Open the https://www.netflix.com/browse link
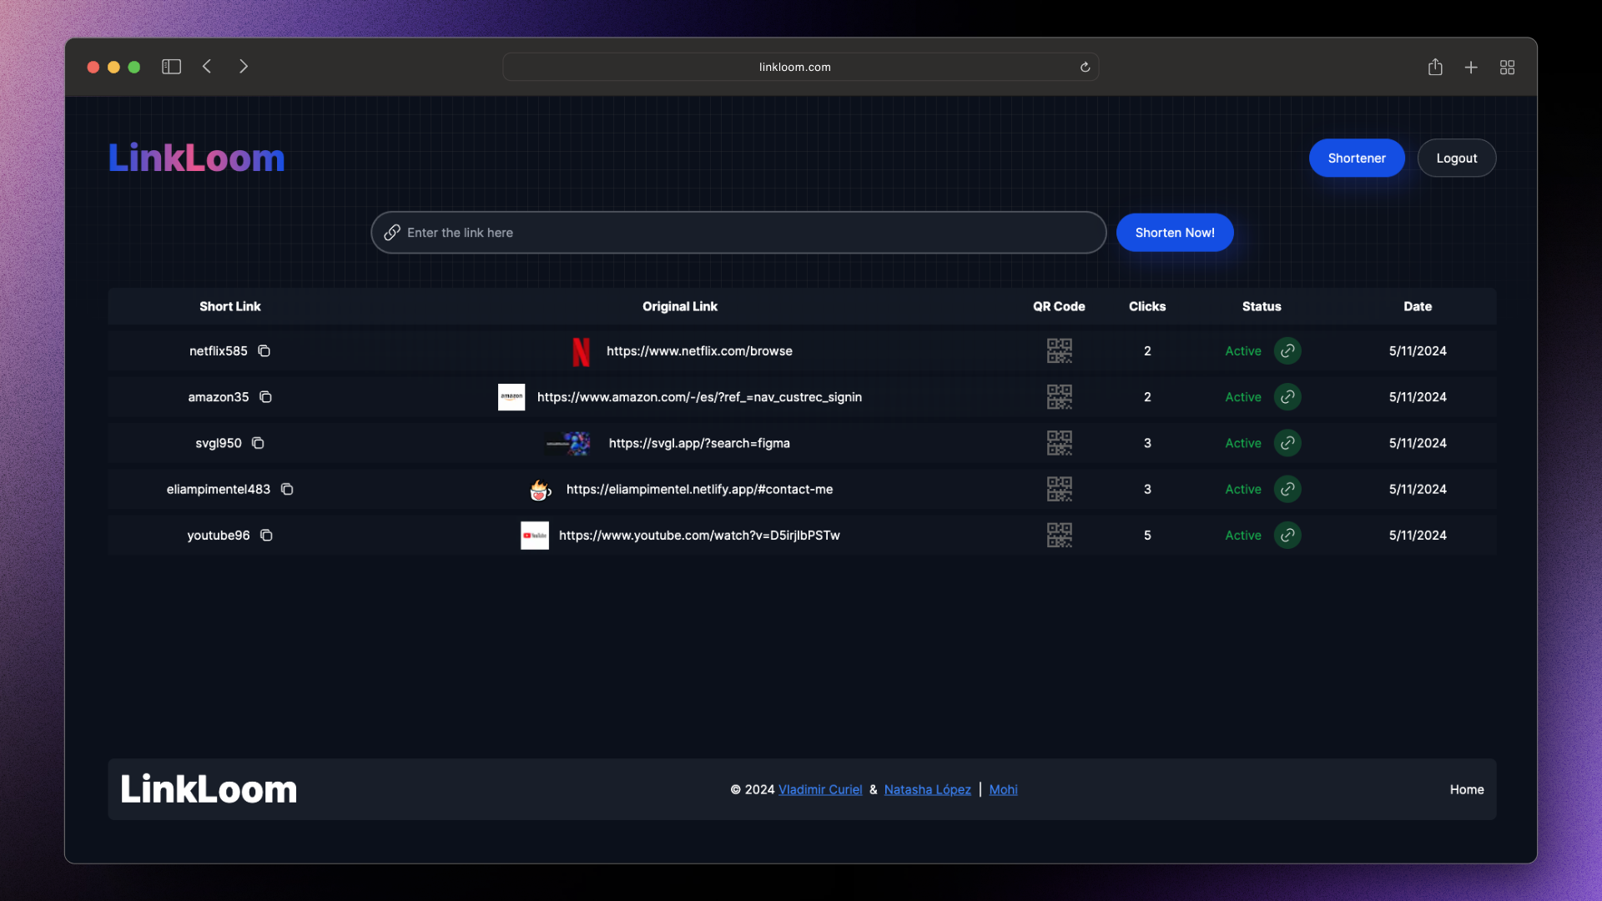The image size is (1602, 901). pos(699,351)
